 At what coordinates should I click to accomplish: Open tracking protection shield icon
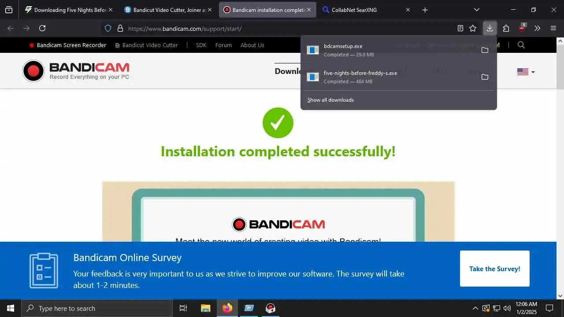(x=108, y=28)
